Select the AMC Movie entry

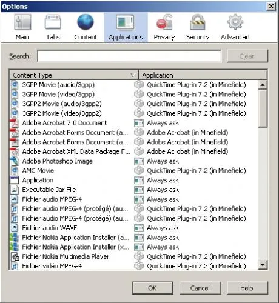[38, 170]
